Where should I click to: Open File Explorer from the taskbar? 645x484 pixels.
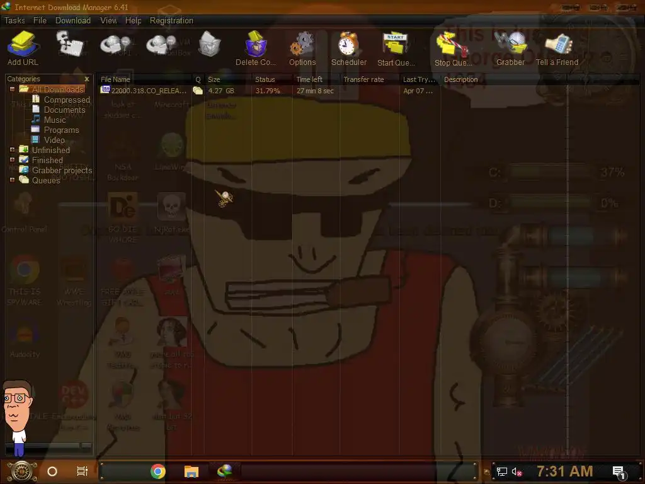[191, 471]
